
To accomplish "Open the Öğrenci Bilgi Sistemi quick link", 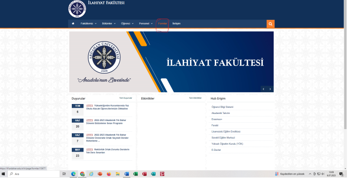I will (x=222, y=107).
